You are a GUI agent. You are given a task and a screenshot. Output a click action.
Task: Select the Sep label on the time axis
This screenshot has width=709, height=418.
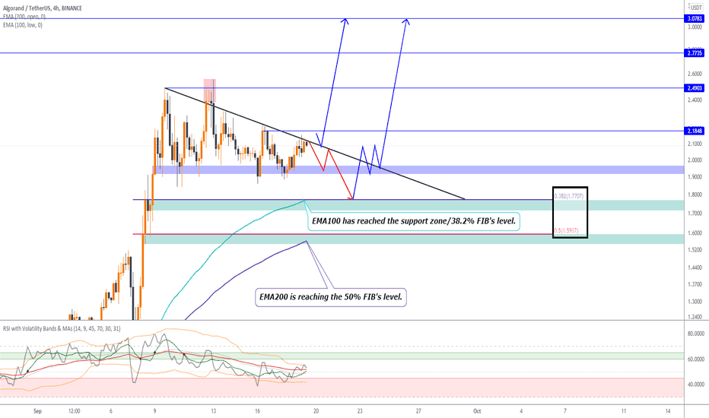point(37,410)
